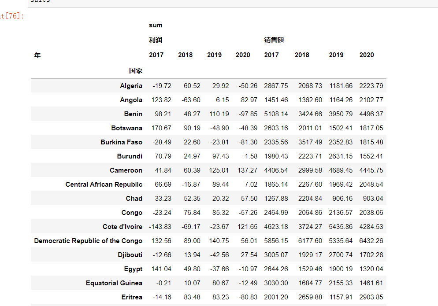Click Botswana profit value 170.67
This screenshot has height=306, width=438.
tap(161, 128)
